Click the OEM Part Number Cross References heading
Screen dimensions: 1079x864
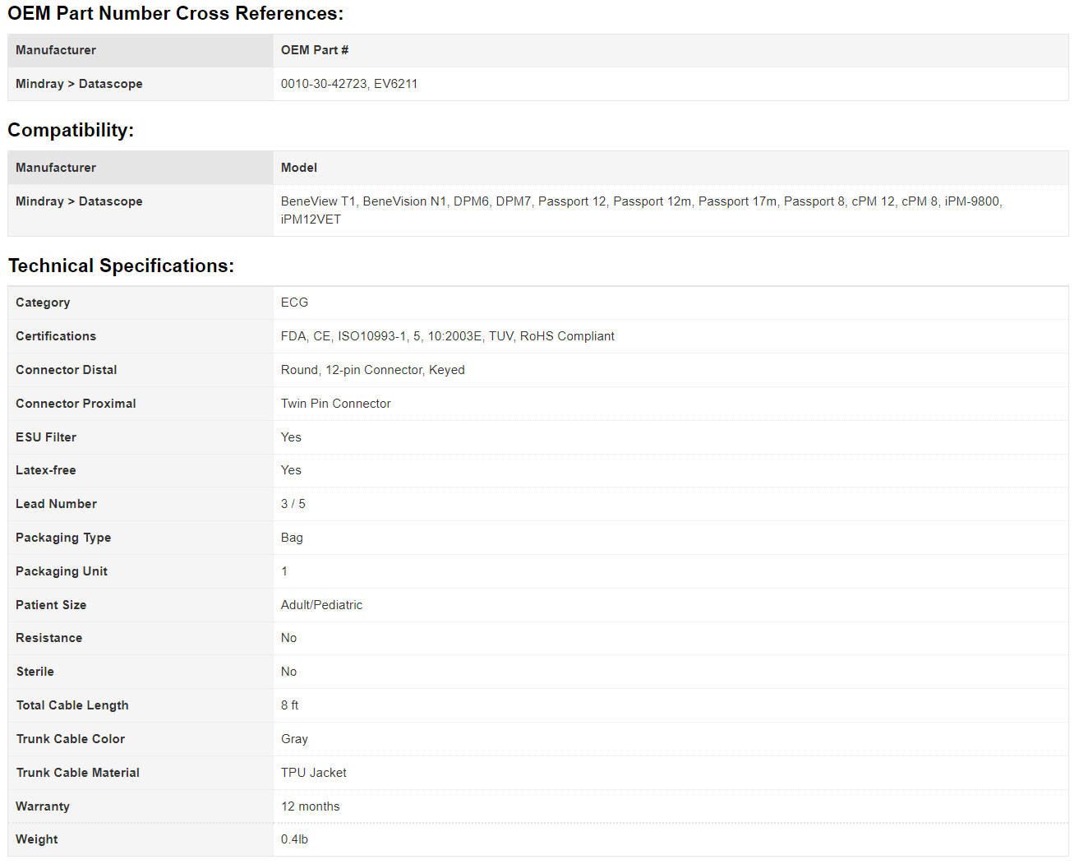(175, 14)
